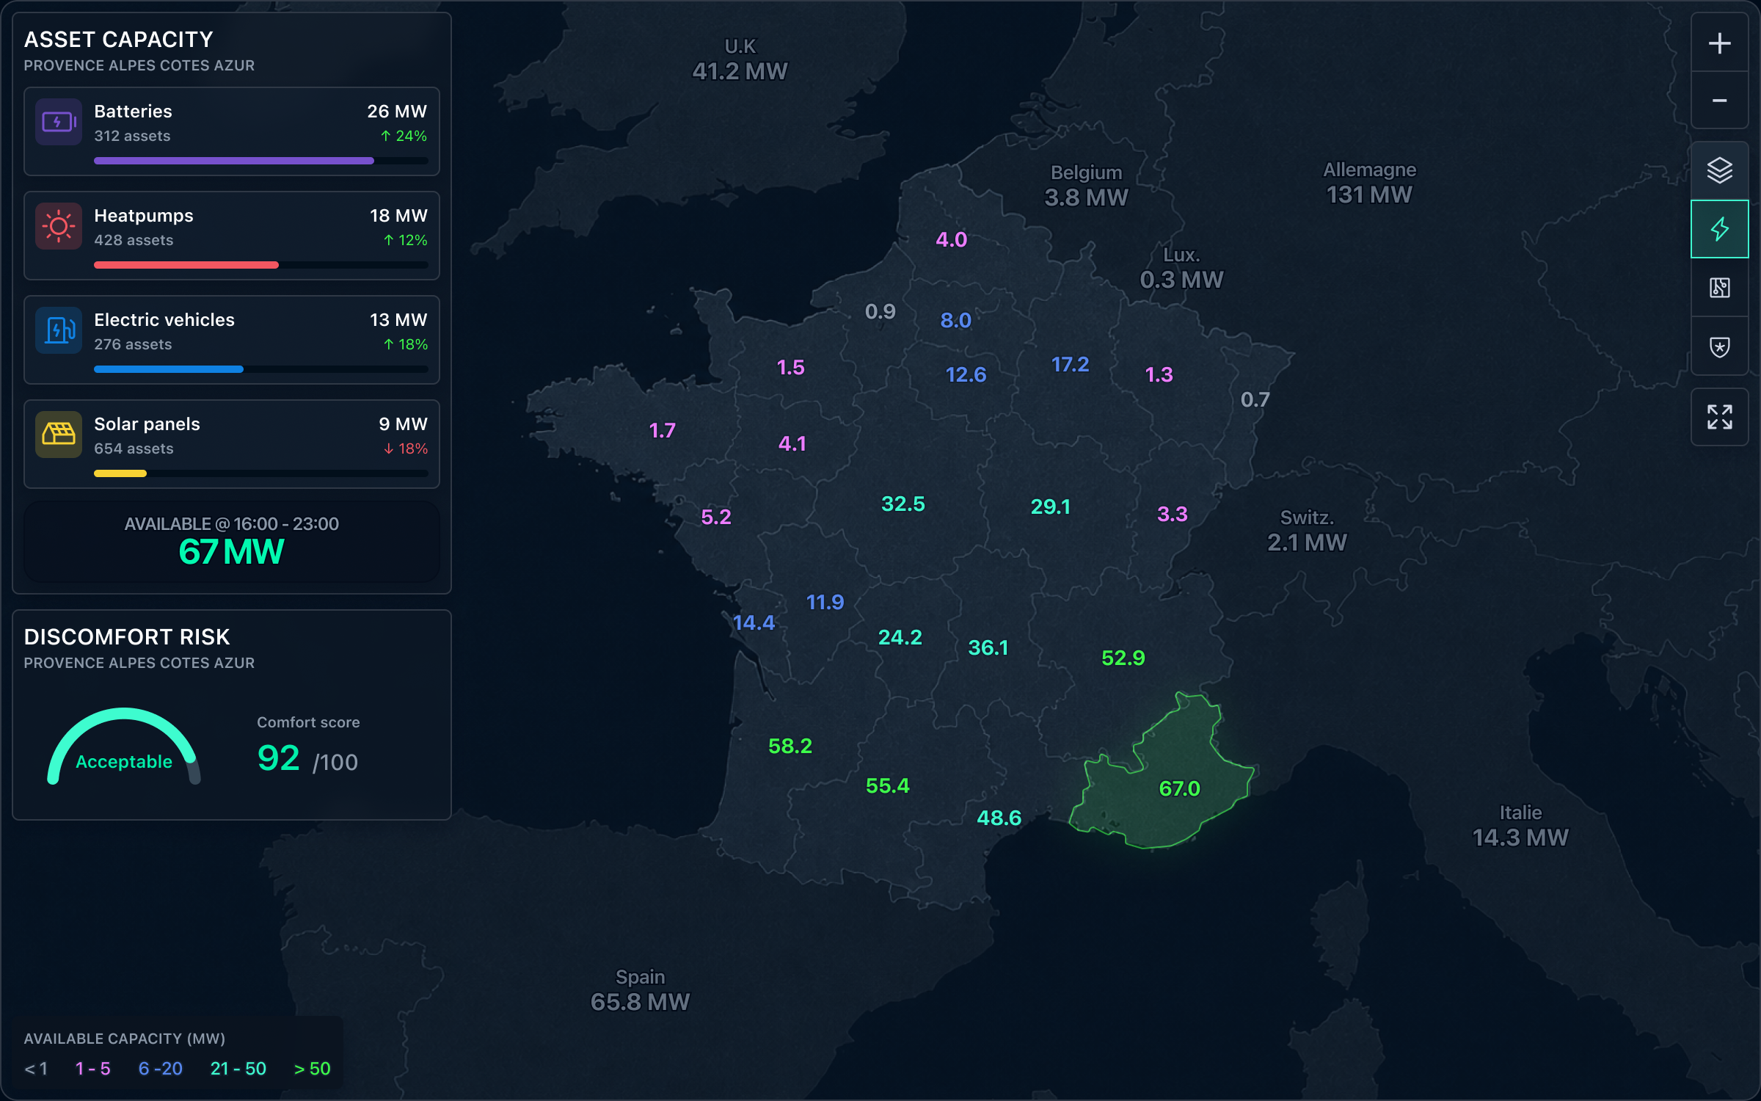Click the Switz. 2.1 MW label
The height and width of the screenshot is (1101, 1761).
pyautogui.click(x=1307, y=530)
